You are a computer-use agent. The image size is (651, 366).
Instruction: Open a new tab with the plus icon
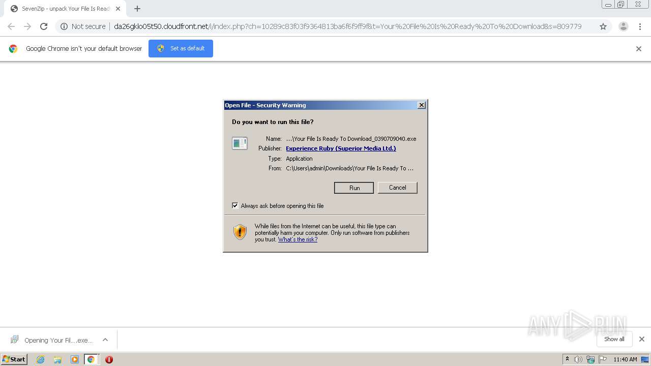point(137,9)
